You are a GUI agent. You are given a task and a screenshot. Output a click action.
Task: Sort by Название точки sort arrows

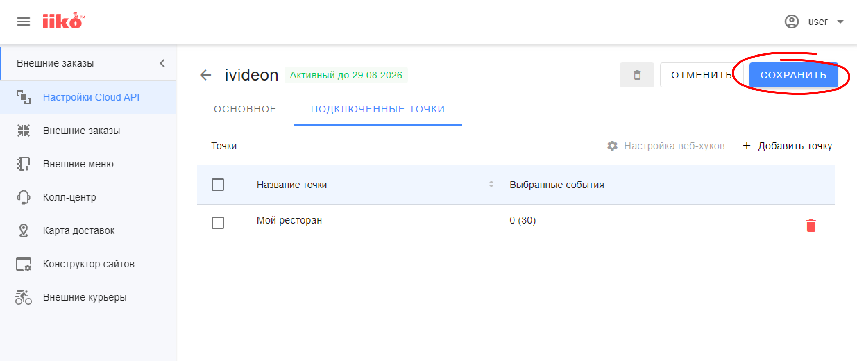coord(491,184)
